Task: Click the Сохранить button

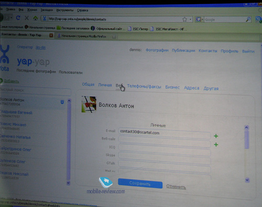Action: pos(140,183)
